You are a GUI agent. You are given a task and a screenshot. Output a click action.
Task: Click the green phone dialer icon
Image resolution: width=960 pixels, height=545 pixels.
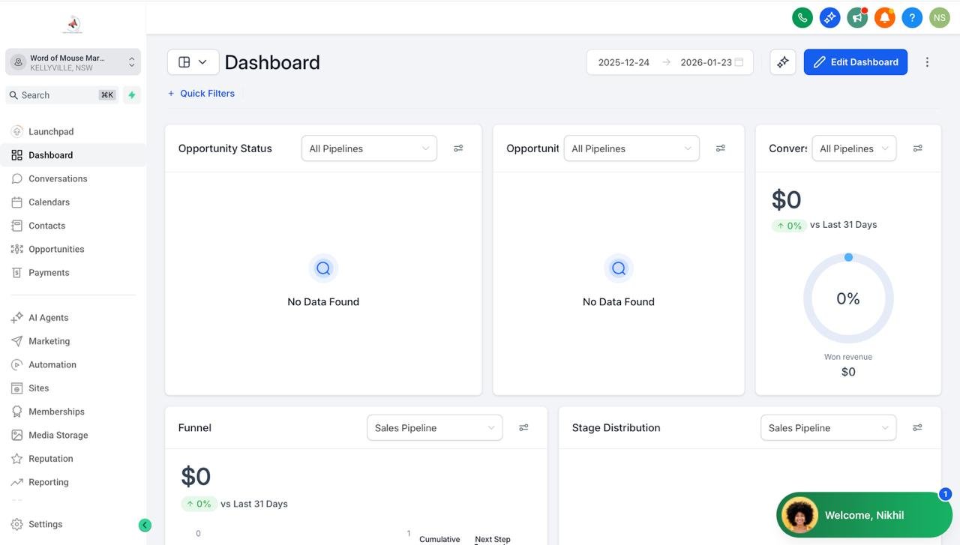pos(802,18)
